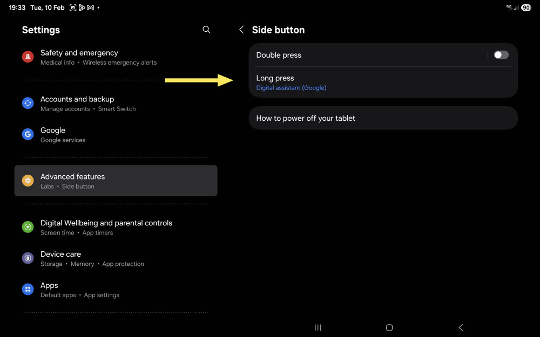Tap the Google G icon
The image size is (540, 337).
(28, 134)
